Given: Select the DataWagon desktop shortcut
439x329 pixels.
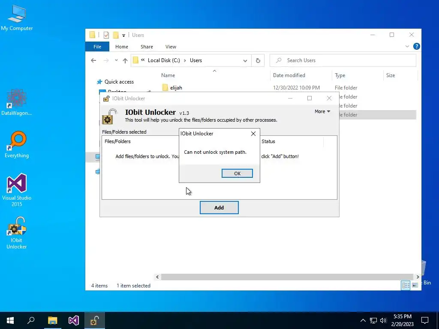Looking at the screenshot, I should point(17,102).
